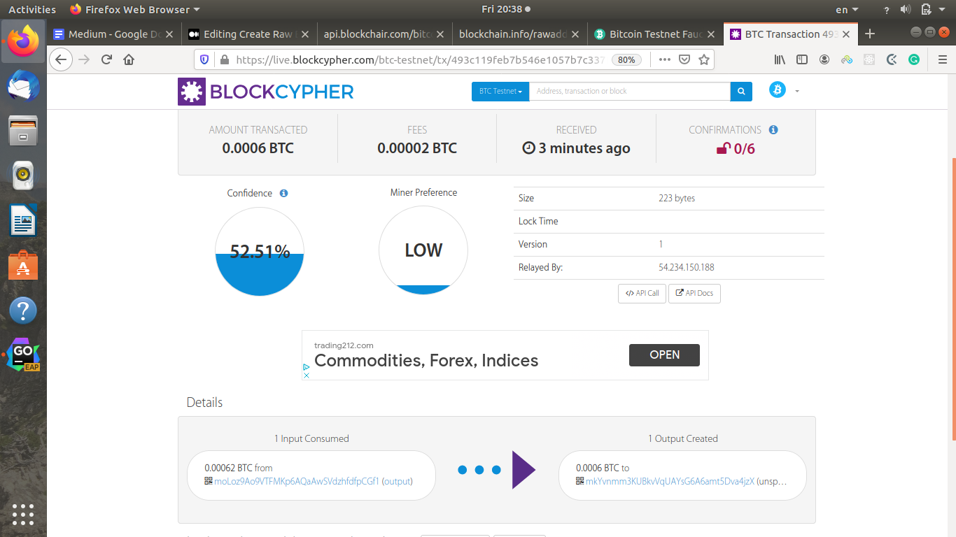
Task: Open the Firefox account icon
Action: pos(824,59)
